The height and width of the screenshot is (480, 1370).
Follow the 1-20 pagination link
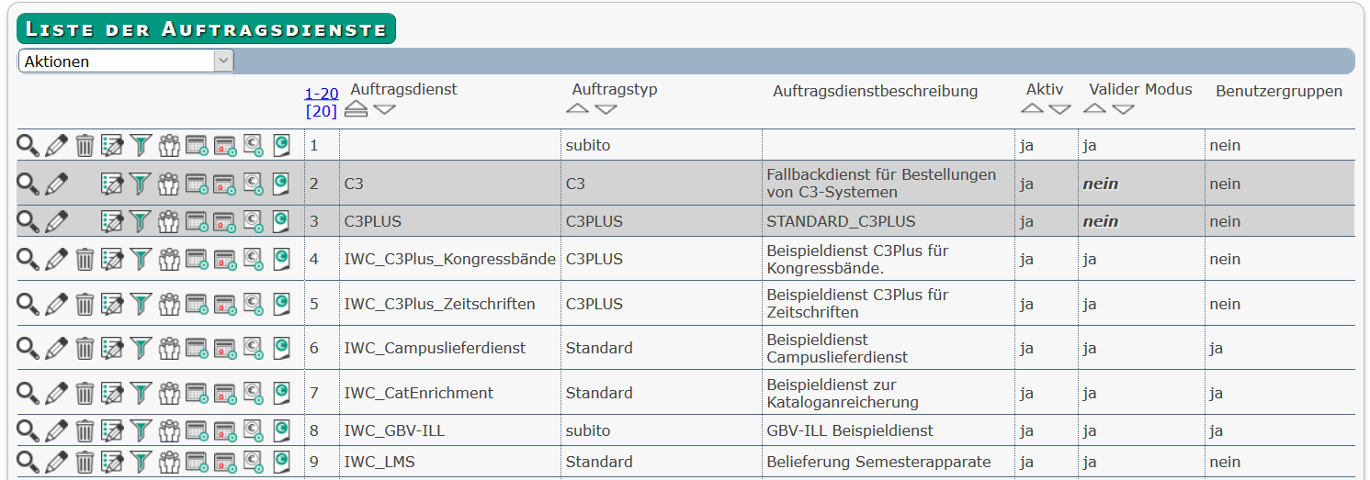[x=322, y=94]
